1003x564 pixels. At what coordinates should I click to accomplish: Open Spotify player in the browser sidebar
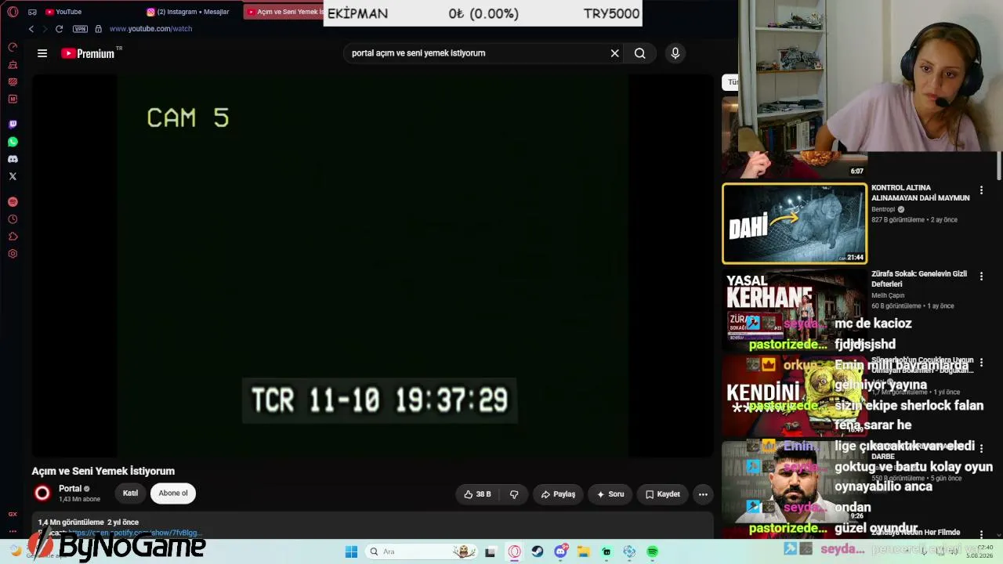13,202
